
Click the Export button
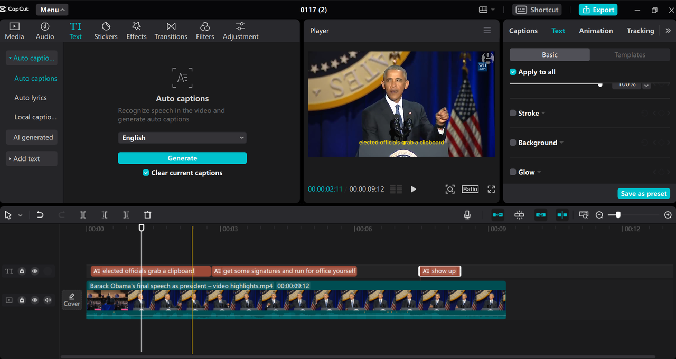pos(598,10)
